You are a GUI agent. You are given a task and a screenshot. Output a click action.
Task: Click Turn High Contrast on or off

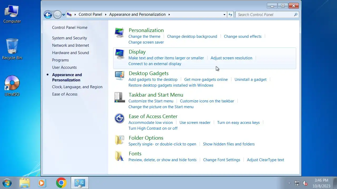pyautogui.click(x=153, y=128)
